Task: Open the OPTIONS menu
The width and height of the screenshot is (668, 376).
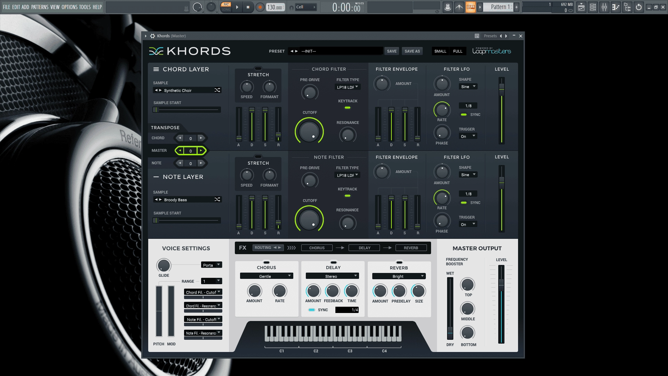Action: click(70, 7)
